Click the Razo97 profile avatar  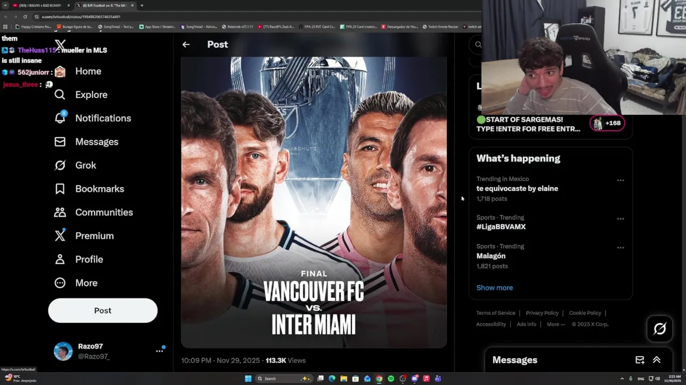point(63,351)
